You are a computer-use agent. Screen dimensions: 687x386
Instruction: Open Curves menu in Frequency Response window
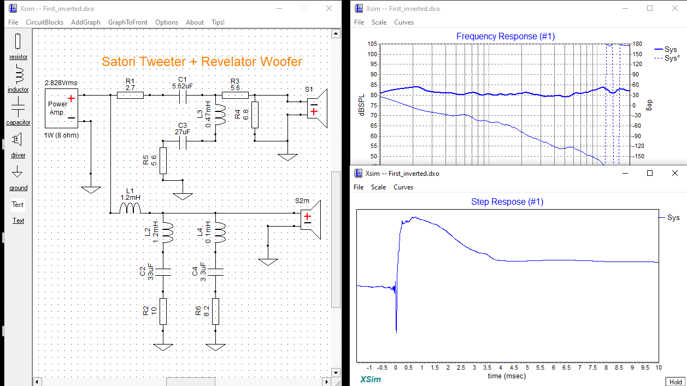click(x=404, y=22)
